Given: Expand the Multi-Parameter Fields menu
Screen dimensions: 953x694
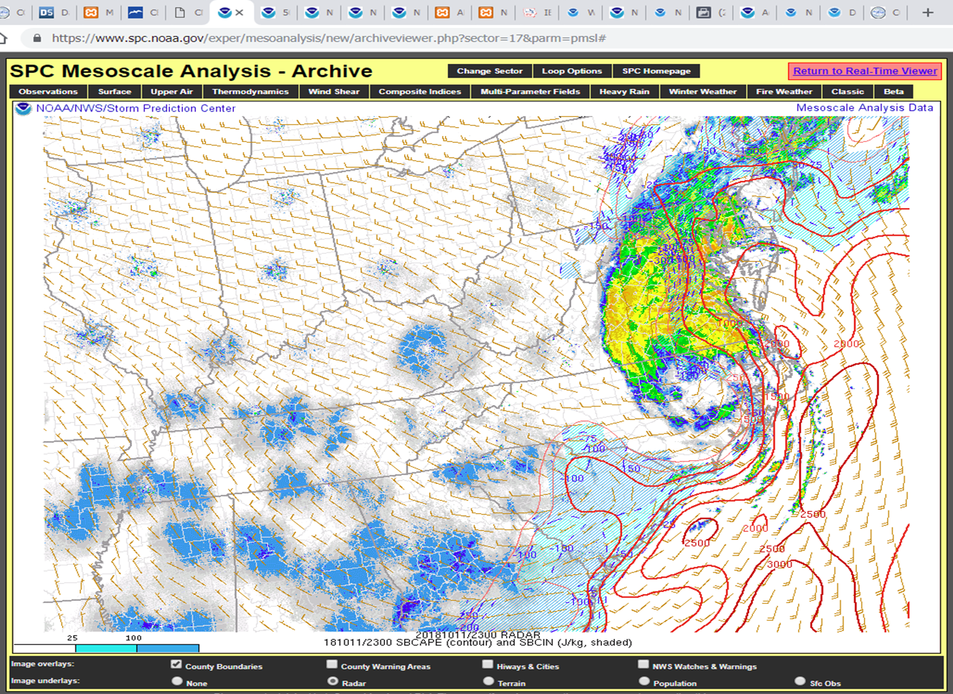Looking at the screenshot, I should tap(531, 92).
